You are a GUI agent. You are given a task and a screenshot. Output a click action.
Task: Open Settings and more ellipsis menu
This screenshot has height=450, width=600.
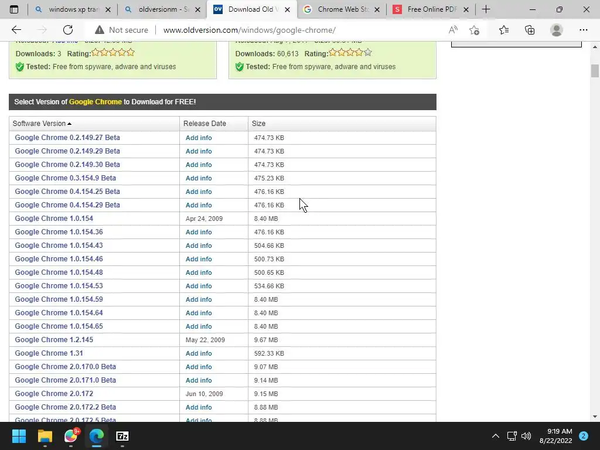583,30
